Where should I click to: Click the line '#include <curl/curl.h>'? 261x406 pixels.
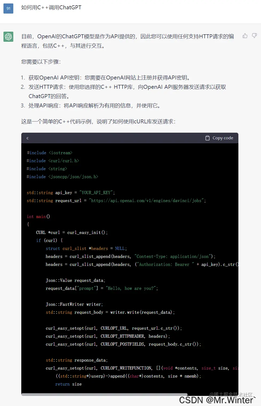click(53, 161)
